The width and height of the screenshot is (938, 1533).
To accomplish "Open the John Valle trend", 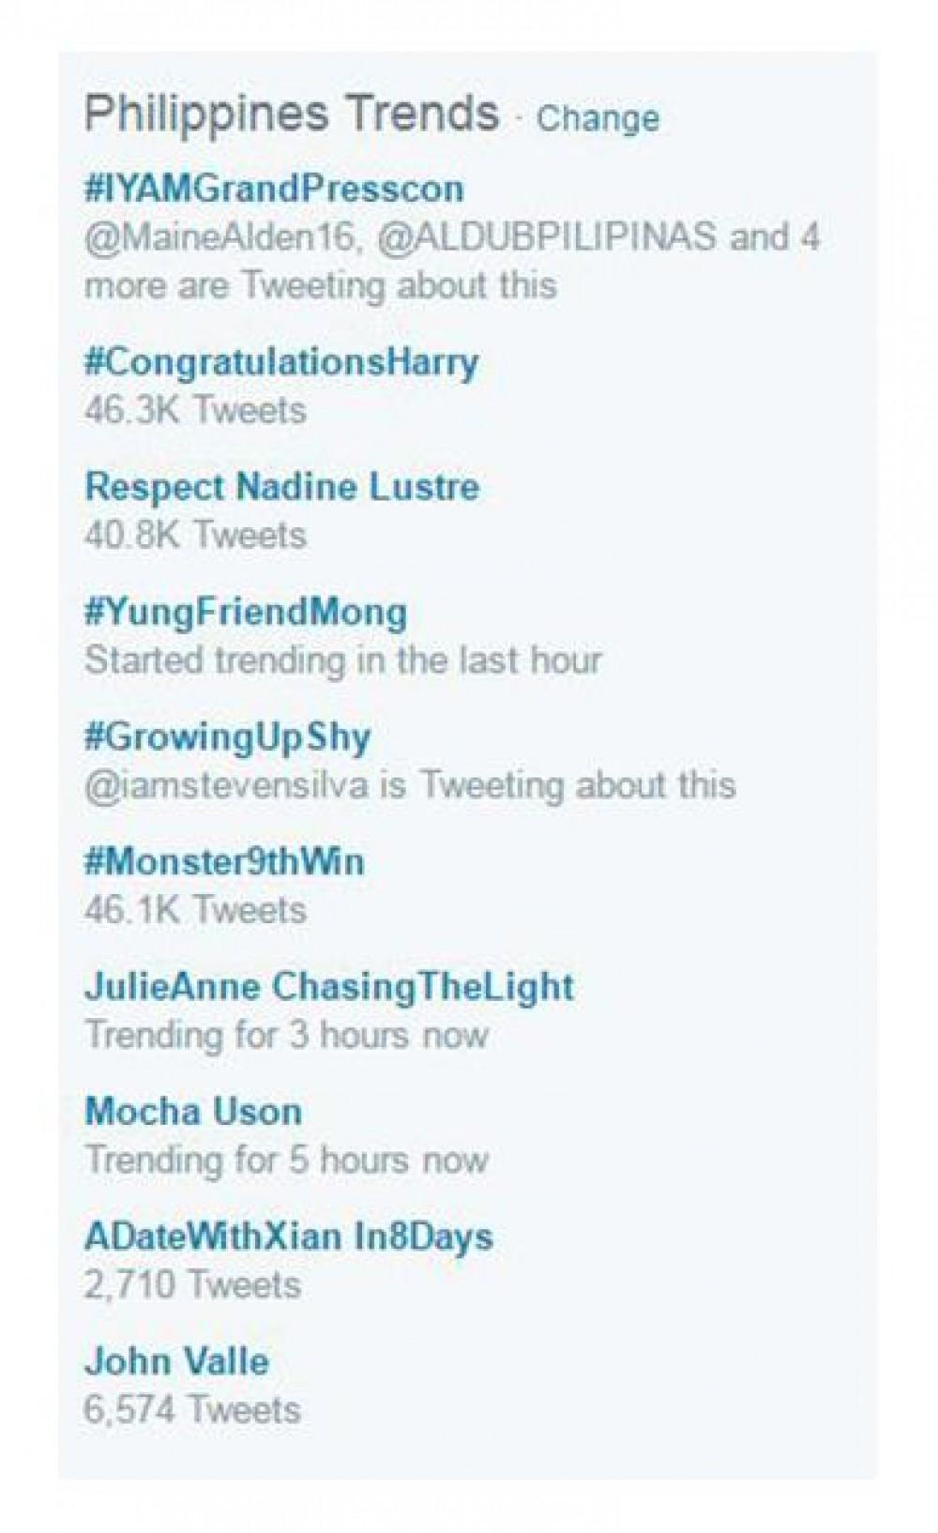I will pos(176,1360).
